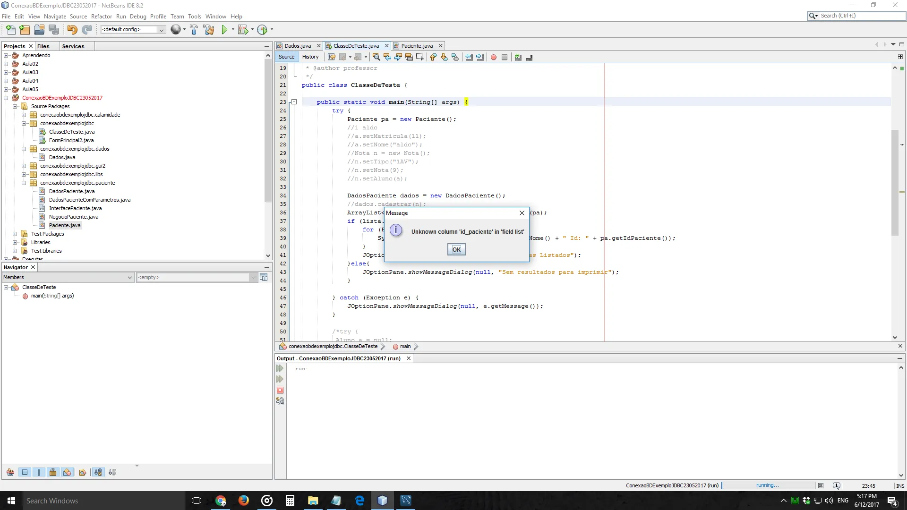Switch to the Paciente.java editor tab

point(417,46)
